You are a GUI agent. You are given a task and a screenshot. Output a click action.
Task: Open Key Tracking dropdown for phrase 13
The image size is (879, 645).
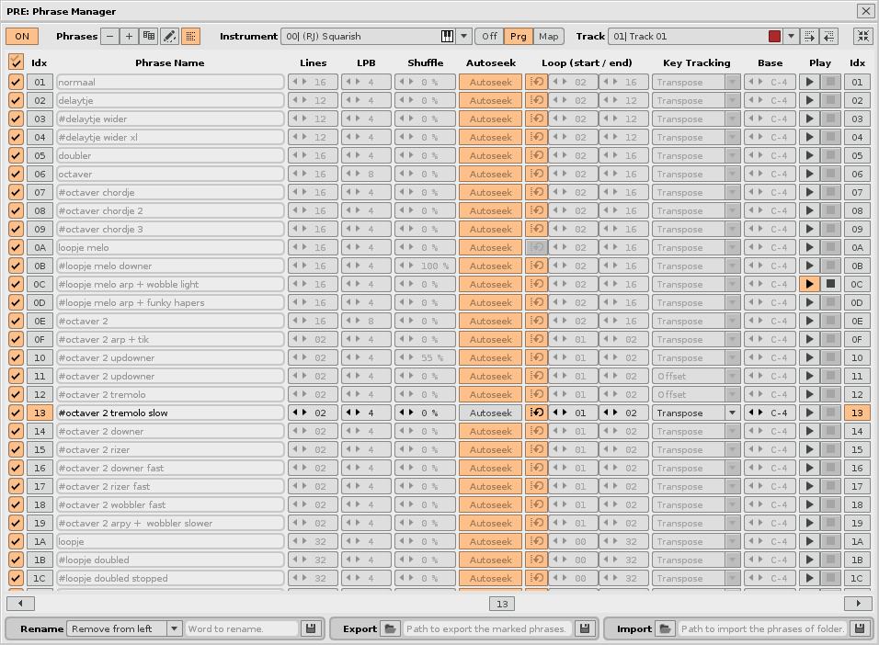pyautogui.click(x=733, y=413)
